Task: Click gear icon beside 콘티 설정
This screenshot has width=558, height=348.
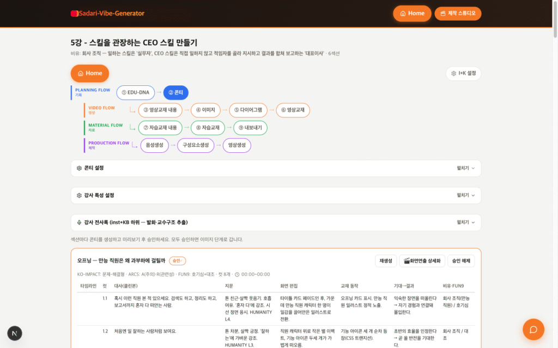Action: [x=79, y=168]
